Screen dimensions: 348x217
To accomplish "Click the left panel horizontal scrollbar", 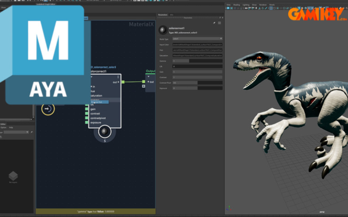I will [15, 119].
